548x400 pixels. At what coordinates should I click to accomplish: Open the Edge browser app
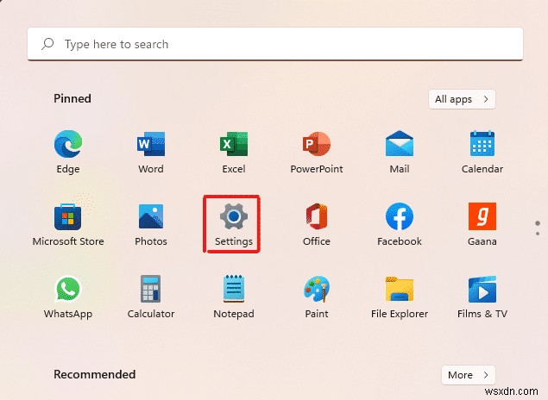tap(68, 152)
